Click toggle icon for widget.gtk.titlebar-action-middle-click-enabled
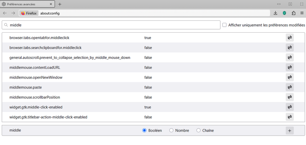The height and width of the screenshot is (145, 306). click(x=289, y=117)
